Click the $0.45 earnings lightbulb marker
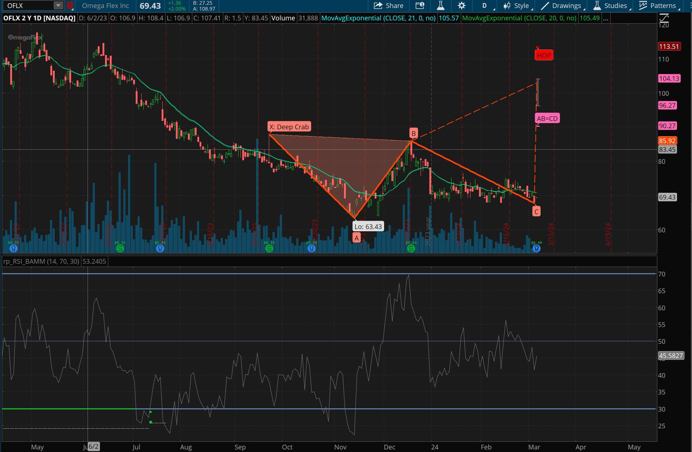692x452 pixels. (x=160, y=248)
